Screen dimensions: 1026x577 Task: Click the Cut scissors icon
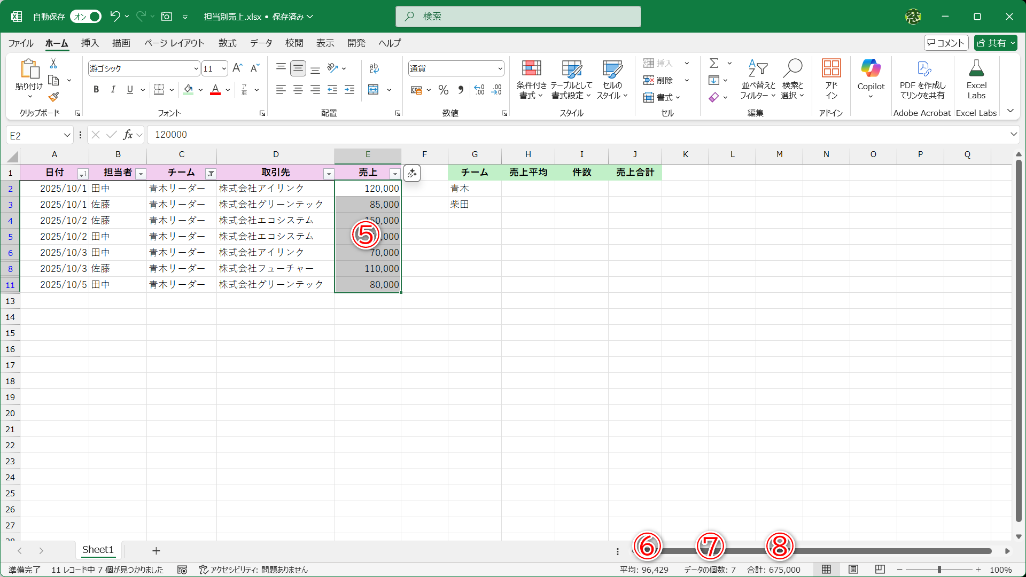[53, 64]
